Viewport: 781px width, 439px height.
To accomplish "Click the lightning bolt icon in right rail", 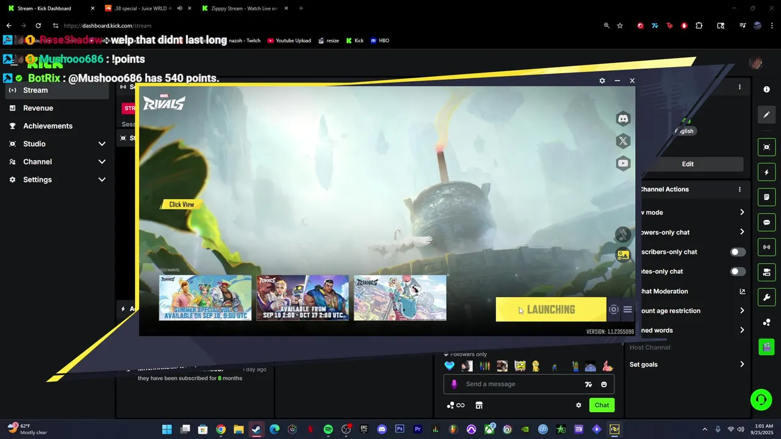I will pyautogui.click(x=767, y=173).
